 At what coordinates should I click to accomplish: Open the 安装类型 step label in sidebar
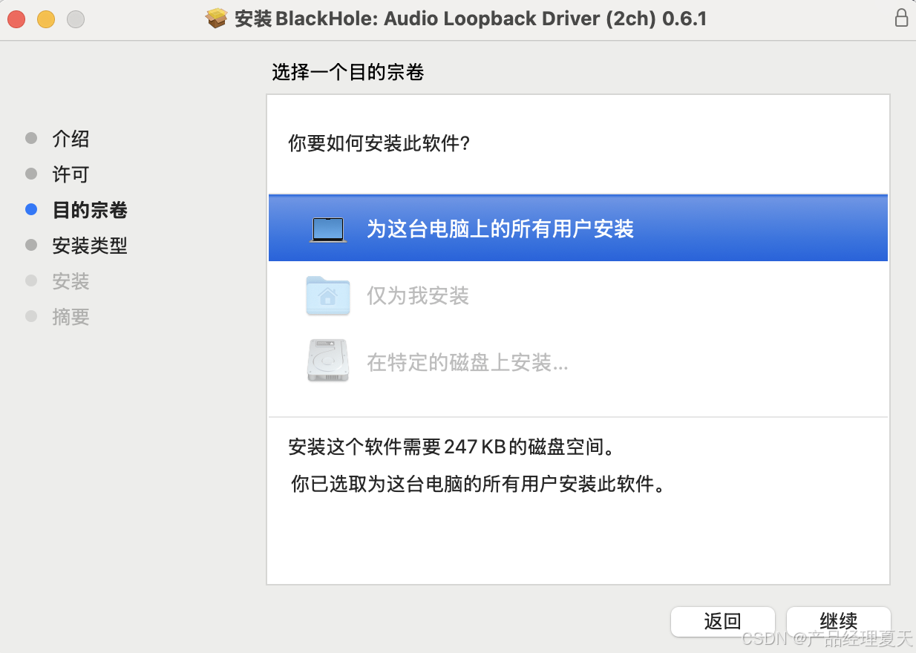(x=90, y=246)
